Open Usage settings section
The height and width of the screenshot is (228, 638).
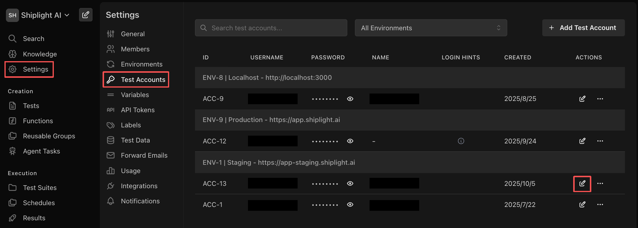tap(123, 171)
